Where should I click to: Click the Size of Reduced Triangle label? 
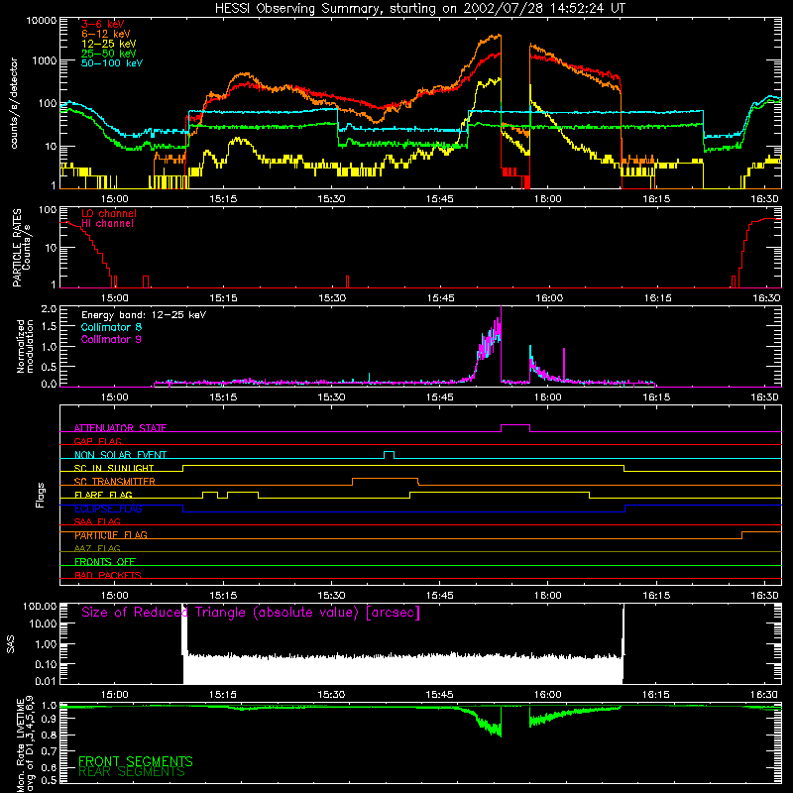click(251, 613)
